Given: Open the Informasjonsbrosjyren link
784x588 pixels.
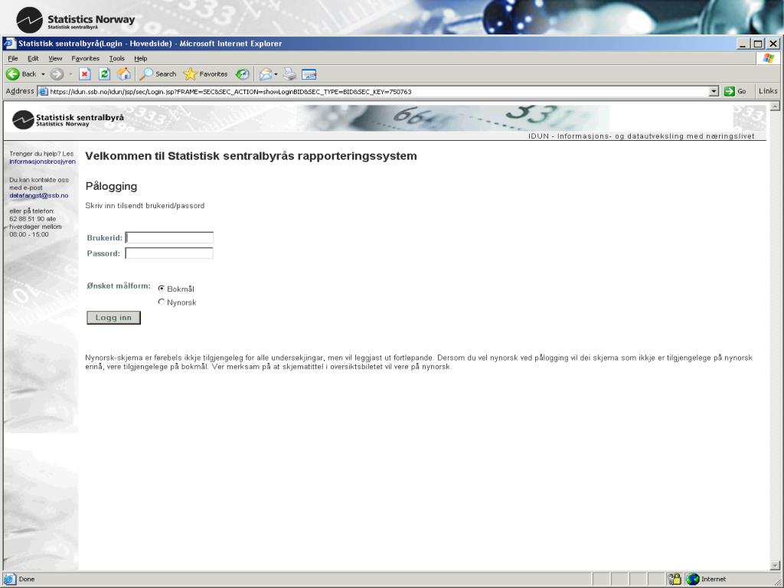Looking at the screenshot, I should [x=43, y=162].
